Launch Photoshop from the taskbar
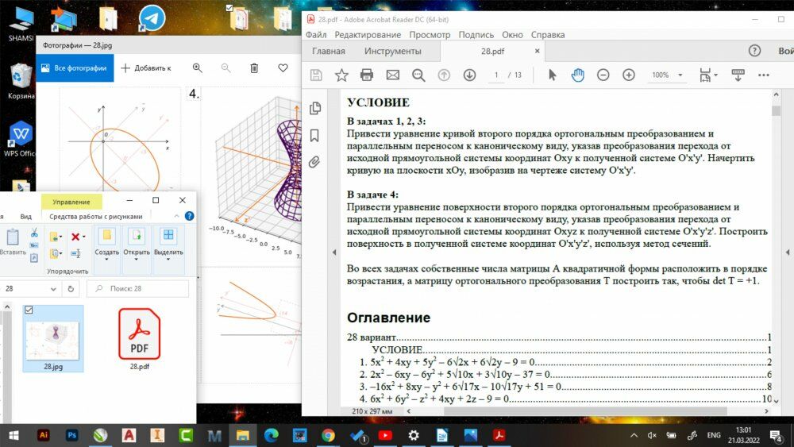 point(72,435)
